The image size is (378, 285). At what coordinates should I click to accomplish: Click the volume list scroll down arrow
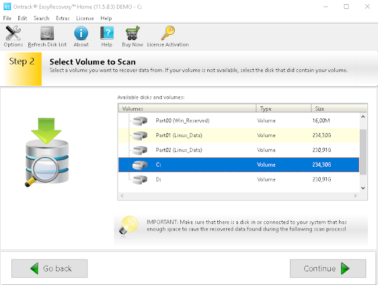coord(363,188)
